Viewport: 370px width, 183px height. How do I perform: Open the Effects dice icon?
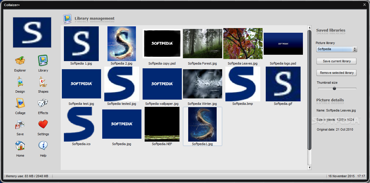pyautogui.click(x=43, y=103)
